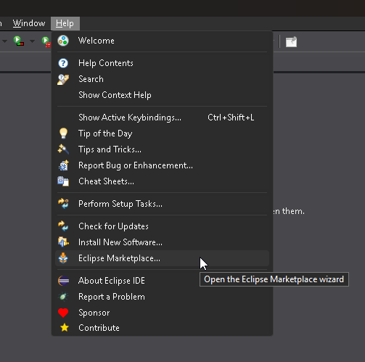
Task: Click the Perform Setup Tasks icon
Action: click(x=63, y=204)
